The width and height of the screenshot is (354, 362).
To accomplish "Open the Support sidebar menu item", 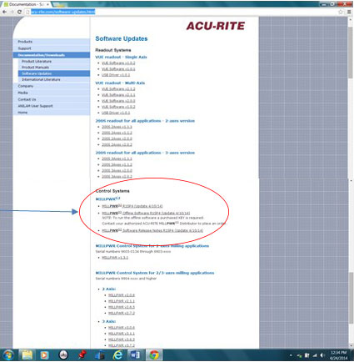I will [x=52, y=48].
